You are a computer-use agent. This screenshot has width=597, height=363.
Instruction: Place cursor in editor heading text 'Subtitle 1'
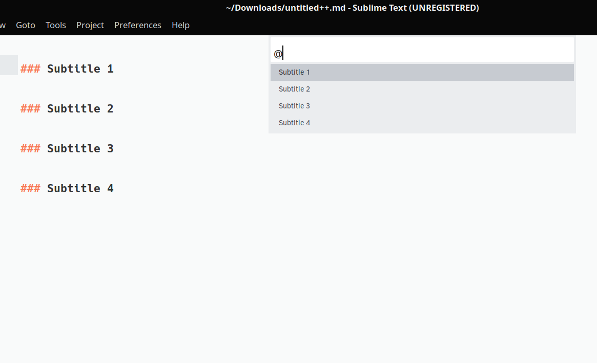pos(80,69)
